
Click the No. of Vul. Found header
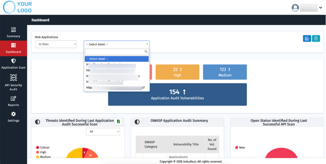[212, 144]
